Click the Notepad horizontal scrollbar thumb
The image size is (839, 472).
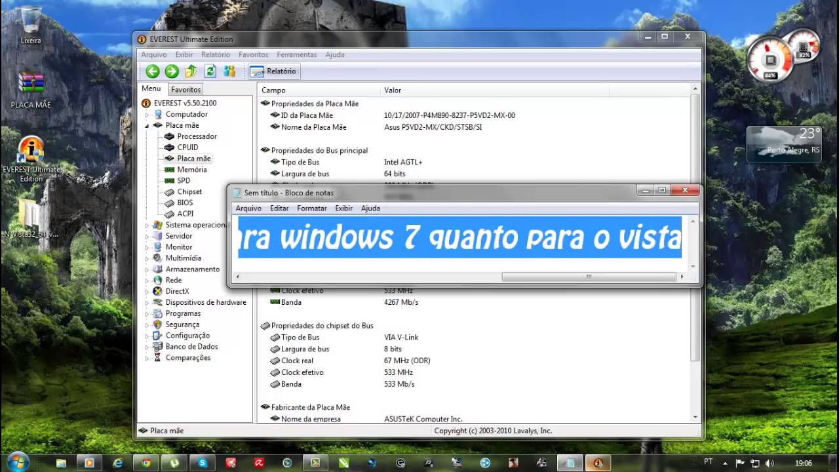tap(589, 277)
